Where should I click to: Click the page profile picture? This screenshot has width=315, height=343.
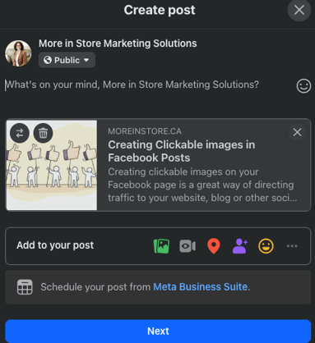pyautogui.click(x=18, y=53)
